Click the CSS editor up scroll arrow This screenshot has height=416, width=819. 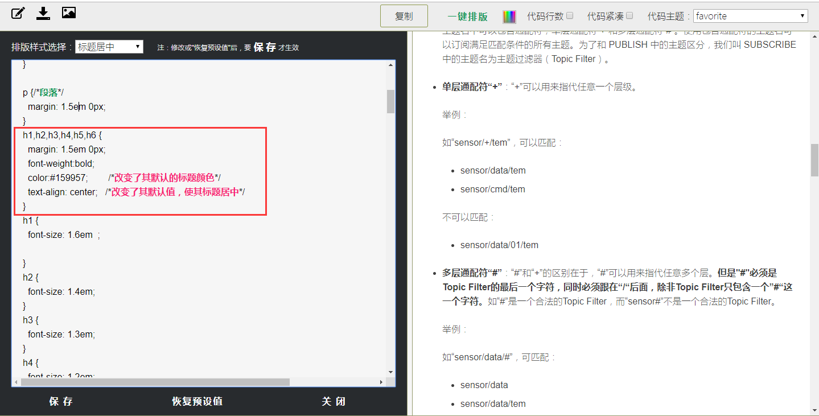tap(390, 65)
